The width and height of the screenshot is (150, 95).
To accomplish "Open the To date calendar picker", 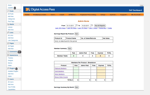I will tap(92, 25).
